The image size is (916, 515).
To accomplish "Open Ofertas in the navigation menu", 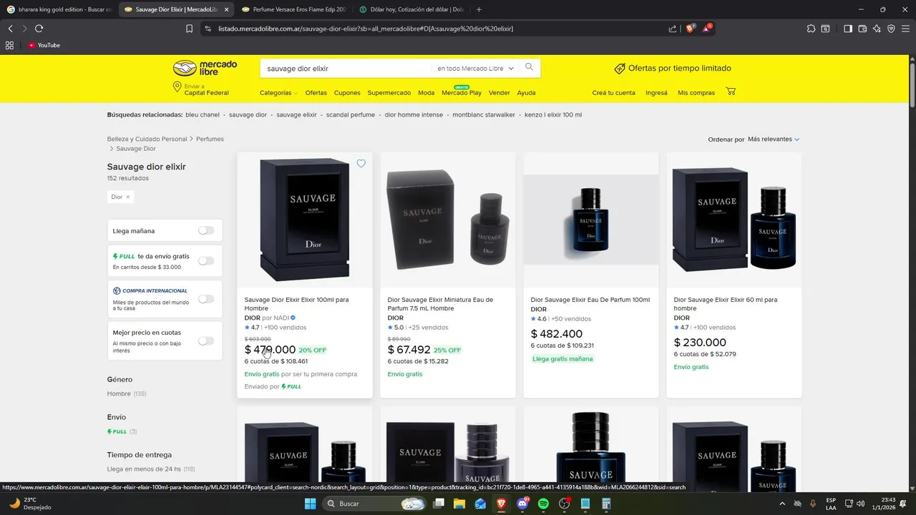I will pyautogui.click(x=316, y=93).
